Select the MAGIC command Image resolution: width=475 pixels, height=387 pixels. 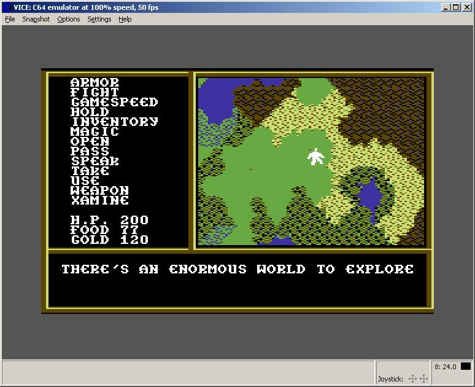[x=95, y=131]
